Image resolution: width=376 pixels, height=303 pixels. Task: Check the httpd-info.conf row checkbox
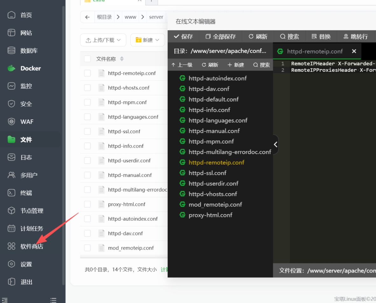[87, 146]
